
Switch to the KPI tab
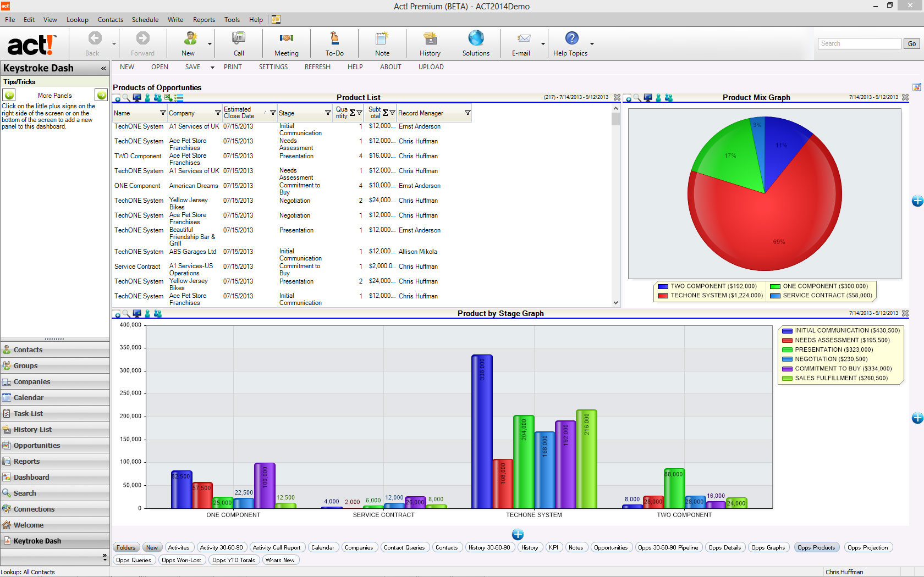(x=553, y=547)
